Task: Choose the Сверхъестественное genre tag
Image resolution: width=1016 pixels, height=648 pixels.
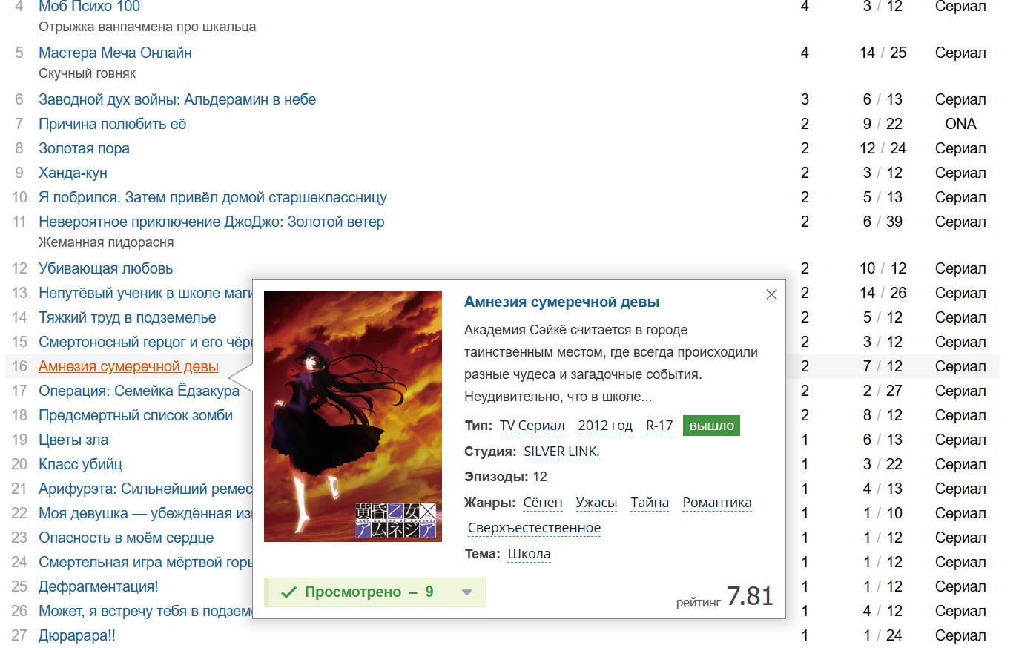Action: pyautogui.click(x=534, y=528)
